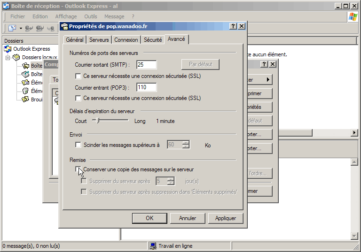Image resolution: width=361 pixels, height=252 pixels.
Task: Enable SSL for outgoing SMTP server
Action: point(78,76)
